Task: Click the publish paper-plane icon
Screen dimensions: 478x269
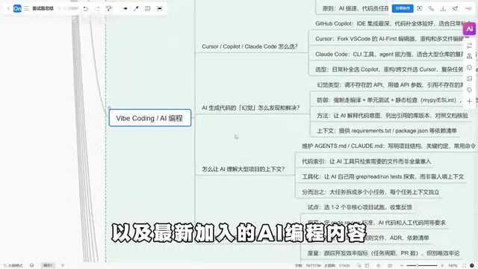Action: pos(455,8)
